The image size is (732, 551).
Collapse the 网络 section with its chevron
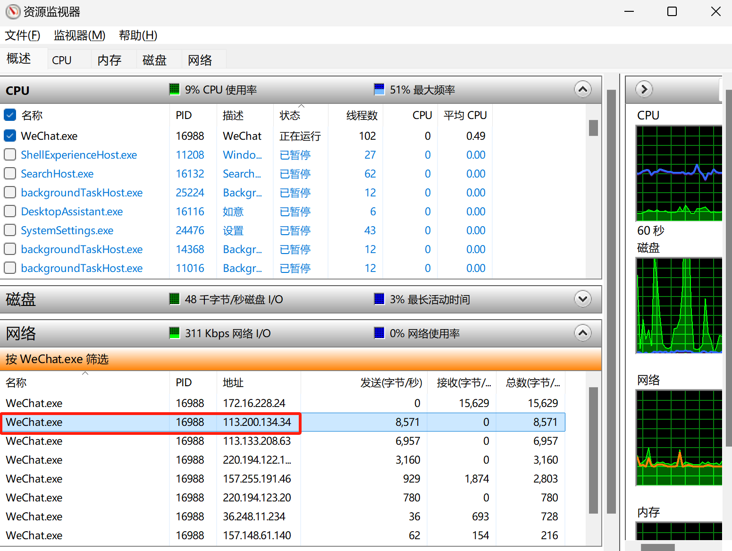tap(583, 333)
